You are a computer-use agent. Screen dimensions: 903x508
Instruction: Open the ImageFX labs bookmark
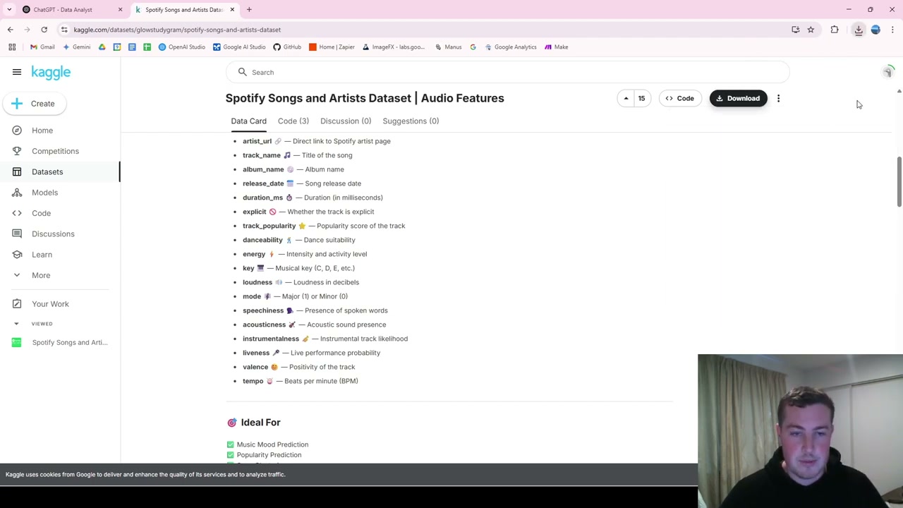(x=394, y=47)
